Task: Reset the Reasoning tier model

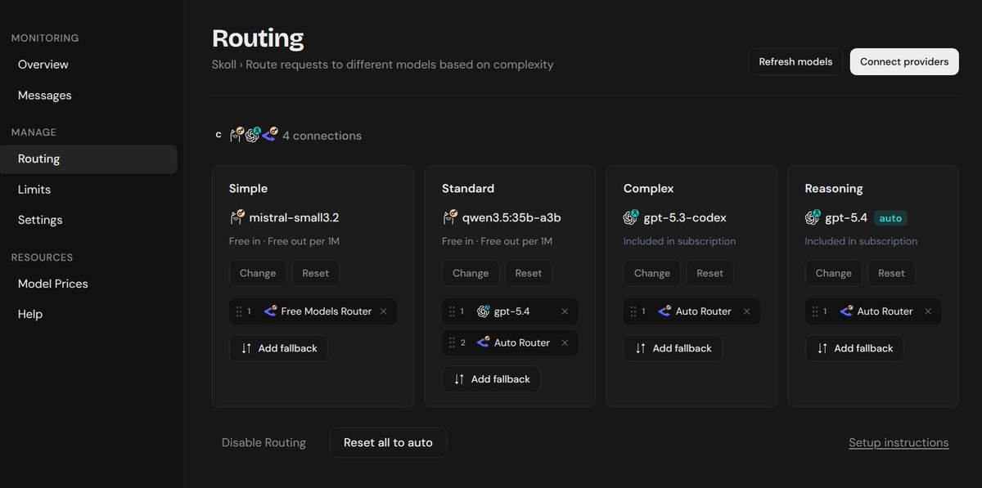Action: pyautogui.click(x=892, y=273)
